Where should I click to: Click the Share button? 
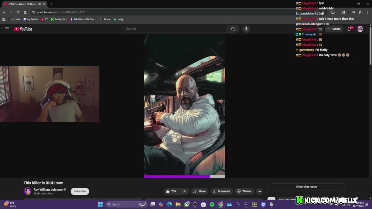click(x=199, y=191)
